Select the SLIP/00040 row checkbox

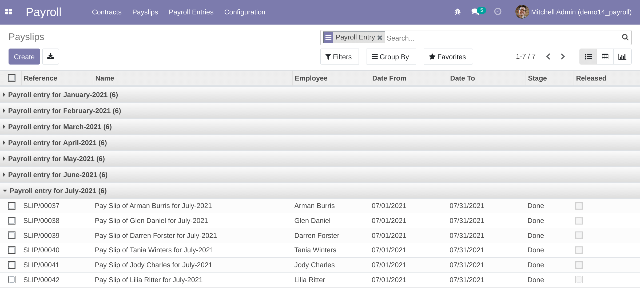pos(12,250)
